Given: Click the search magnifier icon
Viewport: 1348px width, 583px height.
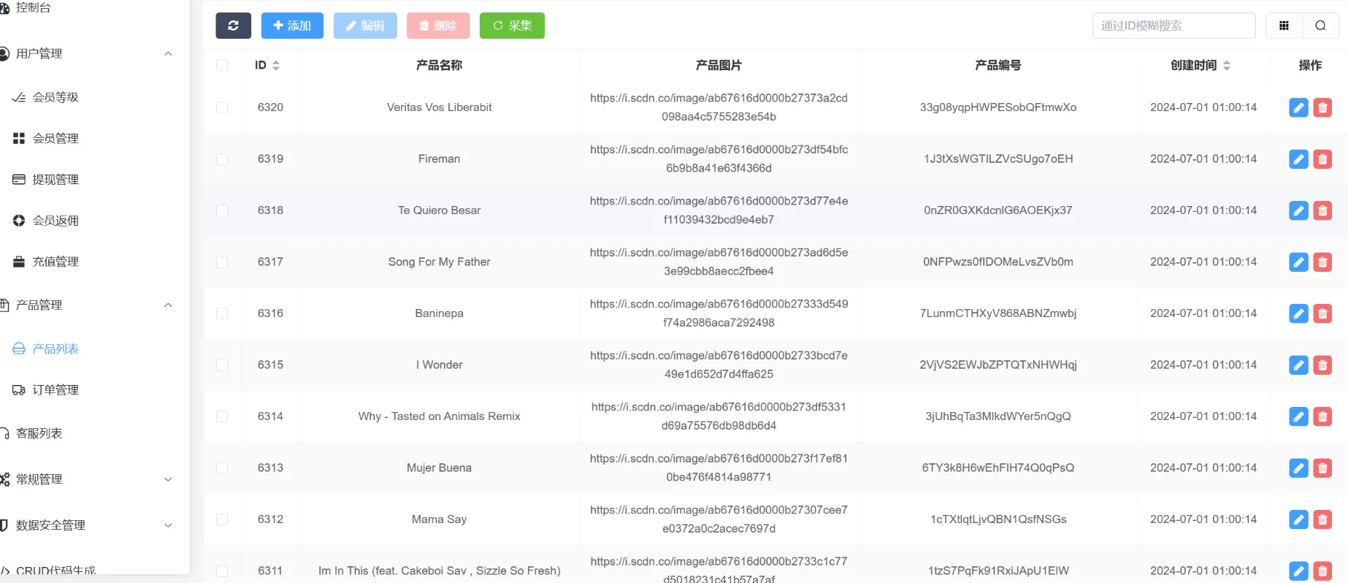Looking at the screenshot, I should click(1320, 26).
